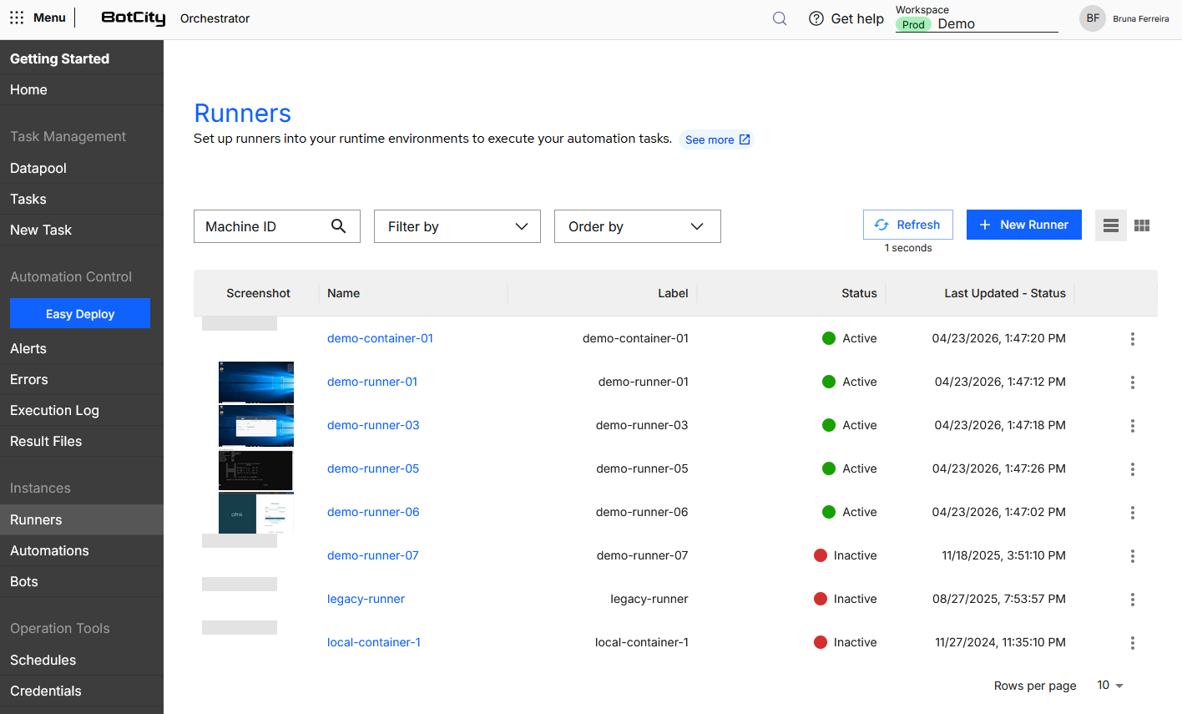This screenshot has width=1182, height=714.
Task: Click the Machine ID search magnifier icon
Action: click(338, 226)
